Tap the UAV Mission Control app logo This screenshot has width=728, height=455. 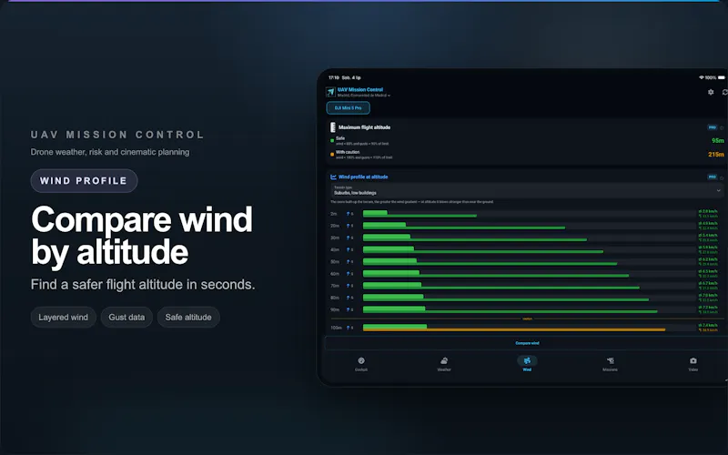(330, 92)
